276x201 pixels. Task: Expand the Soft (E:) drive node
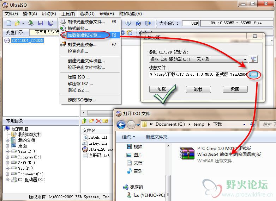click(7, 163)
